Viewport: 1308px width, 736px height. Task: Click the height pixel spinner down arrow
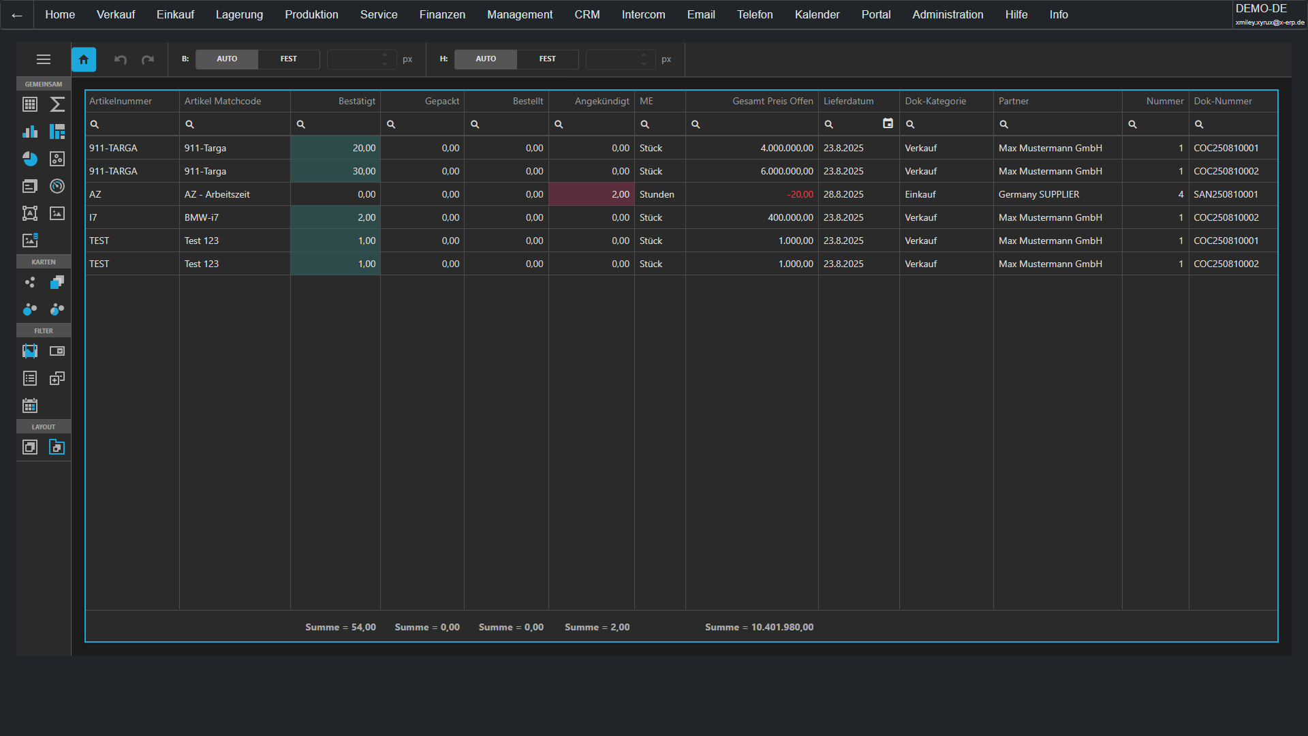[x=644, y=63]
